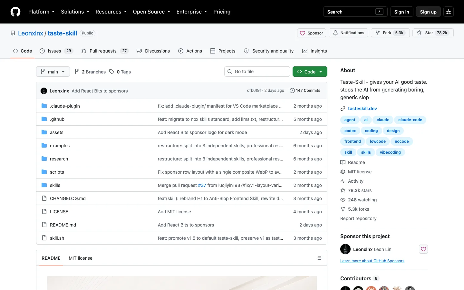Screen dimensions: 464x290
Task: Click the Sponsor button in the header
Action: point(312,33)
